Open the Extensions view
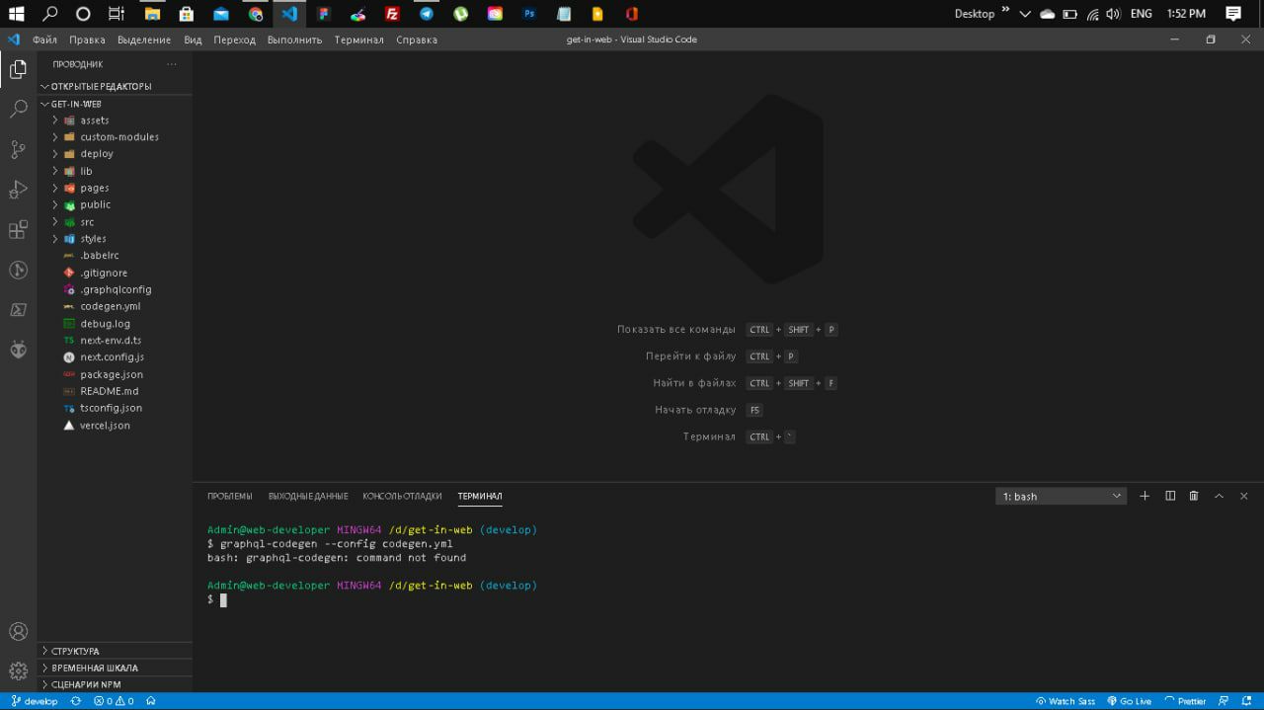 (18, 229)
